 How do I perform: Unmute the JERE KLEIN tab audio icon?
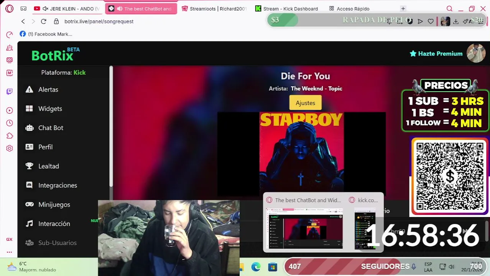click(x=46, y=8)
